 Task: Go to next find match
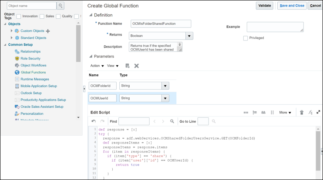tap(163, 121)
